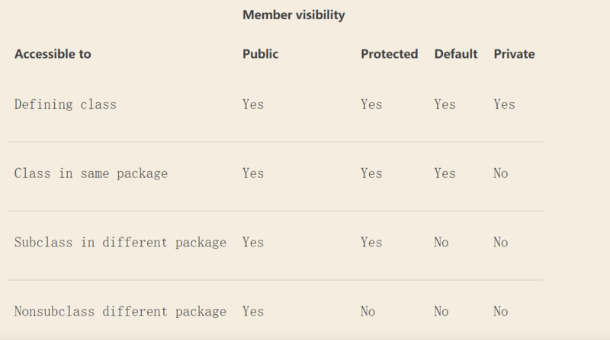
Task: Select the Defining class row label
Action: [66, 104]
